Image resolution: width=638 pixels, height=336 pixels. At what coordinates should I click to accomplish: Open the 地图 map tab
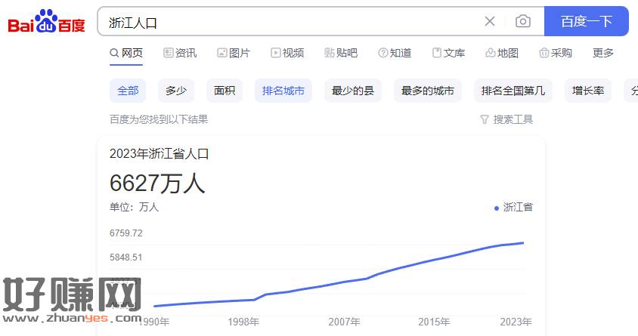[x=502, y=53]
